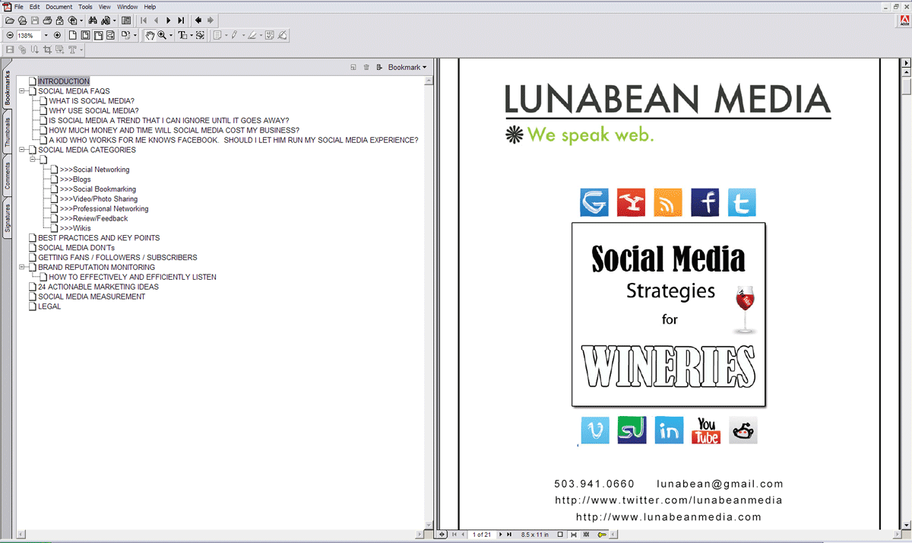912x543 pixels.
Task: Collapse the BRAND REPUTATION MONITORING bookmark
Action: (x=22, y=267)
